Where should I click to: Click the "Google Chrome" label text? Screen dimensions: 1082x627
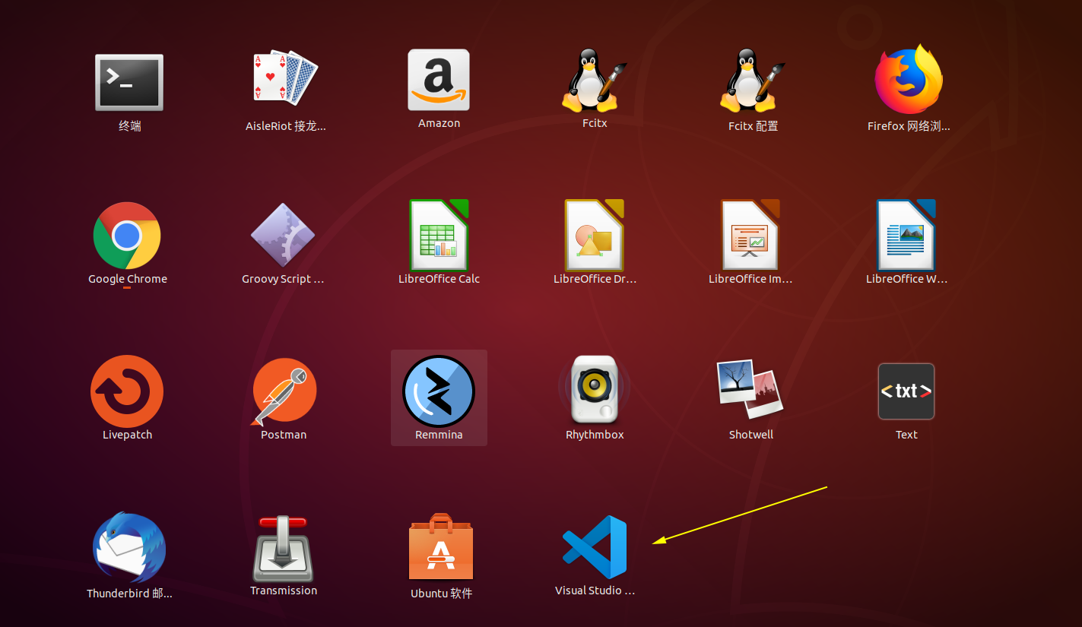(128, 279)
